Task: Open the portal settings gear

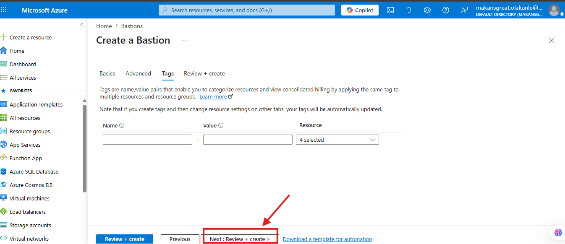Action: (x=427, y=10)
